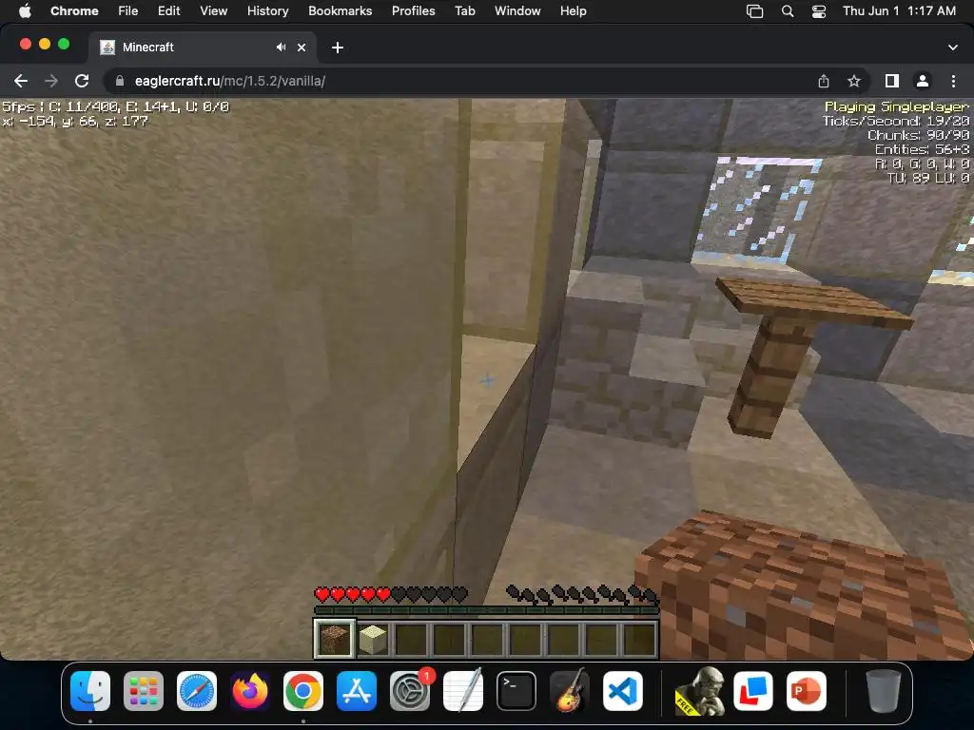Open the Help menu

point(573,10)
